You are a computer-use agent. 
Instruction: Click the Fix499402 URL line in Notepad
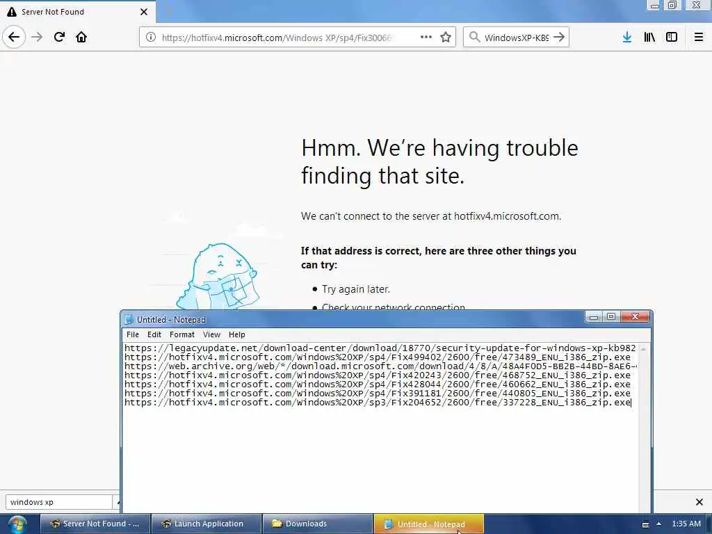[378, 357]
